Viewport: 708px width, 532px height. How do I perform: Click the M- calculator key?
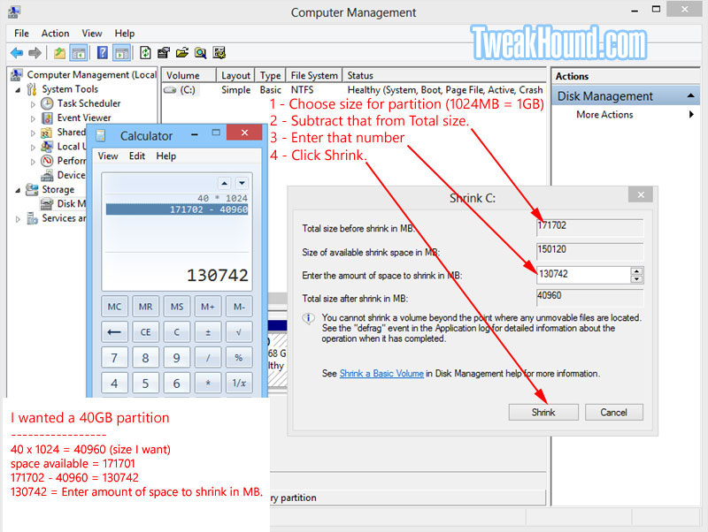(239, 307)
